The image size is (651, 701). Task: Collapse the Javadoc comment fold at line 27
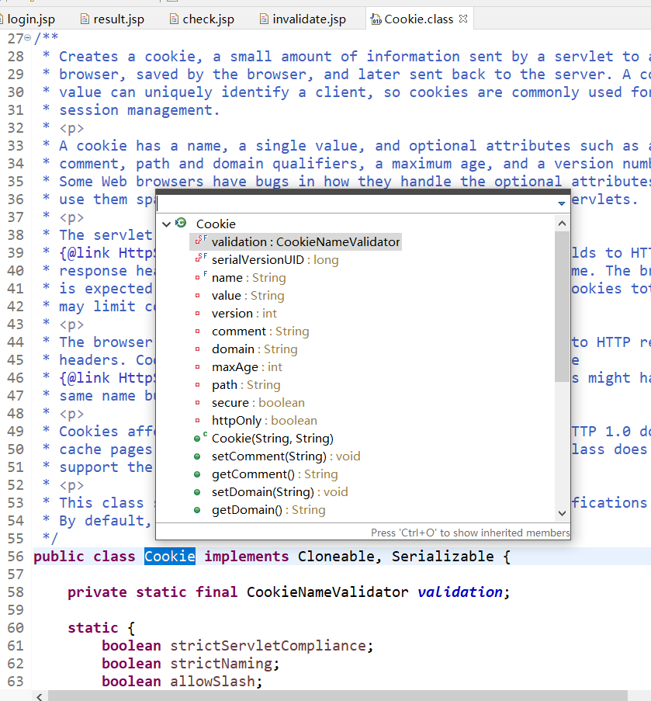[x=28, y=38]
